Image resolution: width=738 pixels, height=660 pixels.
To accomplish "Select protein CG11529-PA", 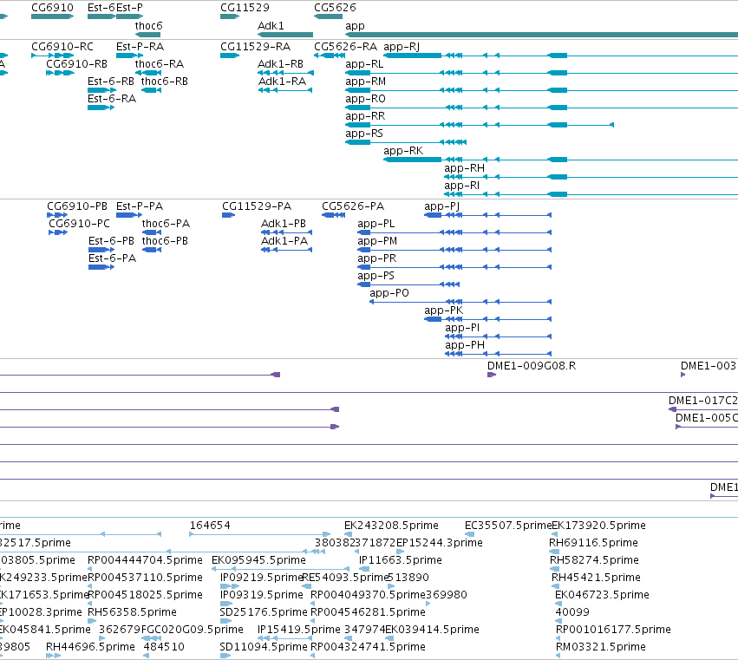I will point(228,215).
